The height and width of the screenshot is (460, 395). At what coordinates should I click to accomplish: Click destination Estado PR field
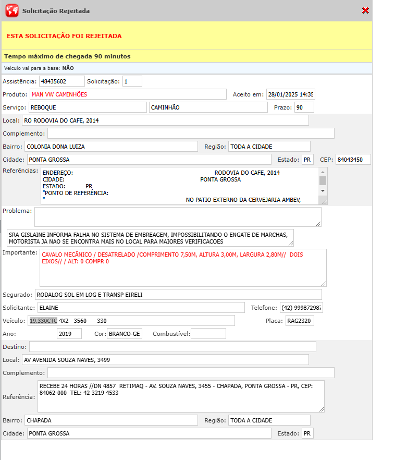click(x=307, y=433)
